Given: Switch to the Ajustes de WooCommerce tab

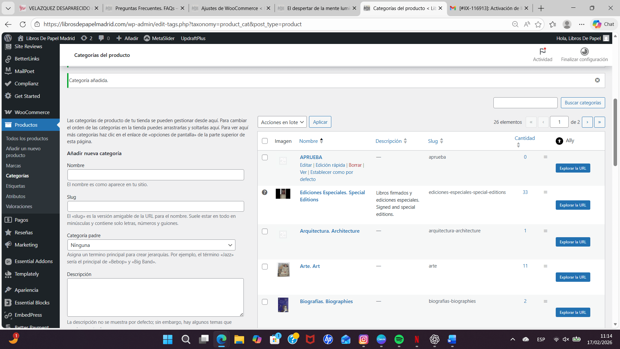Looking at the screenshot, I should 229,8.
